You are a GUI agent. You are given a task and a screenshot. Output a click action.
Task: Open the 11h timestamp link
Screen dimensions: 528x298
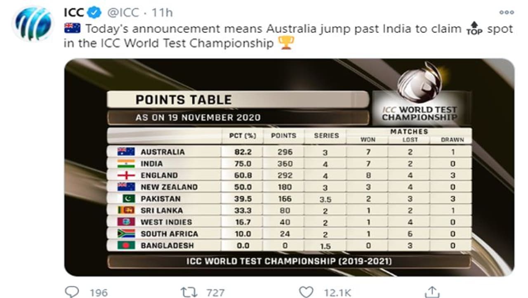coord(162,13)
